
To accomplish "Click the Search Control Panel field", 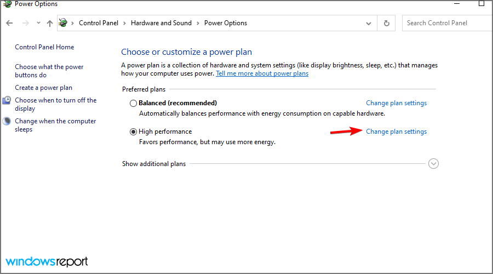I will click(446, 23).
